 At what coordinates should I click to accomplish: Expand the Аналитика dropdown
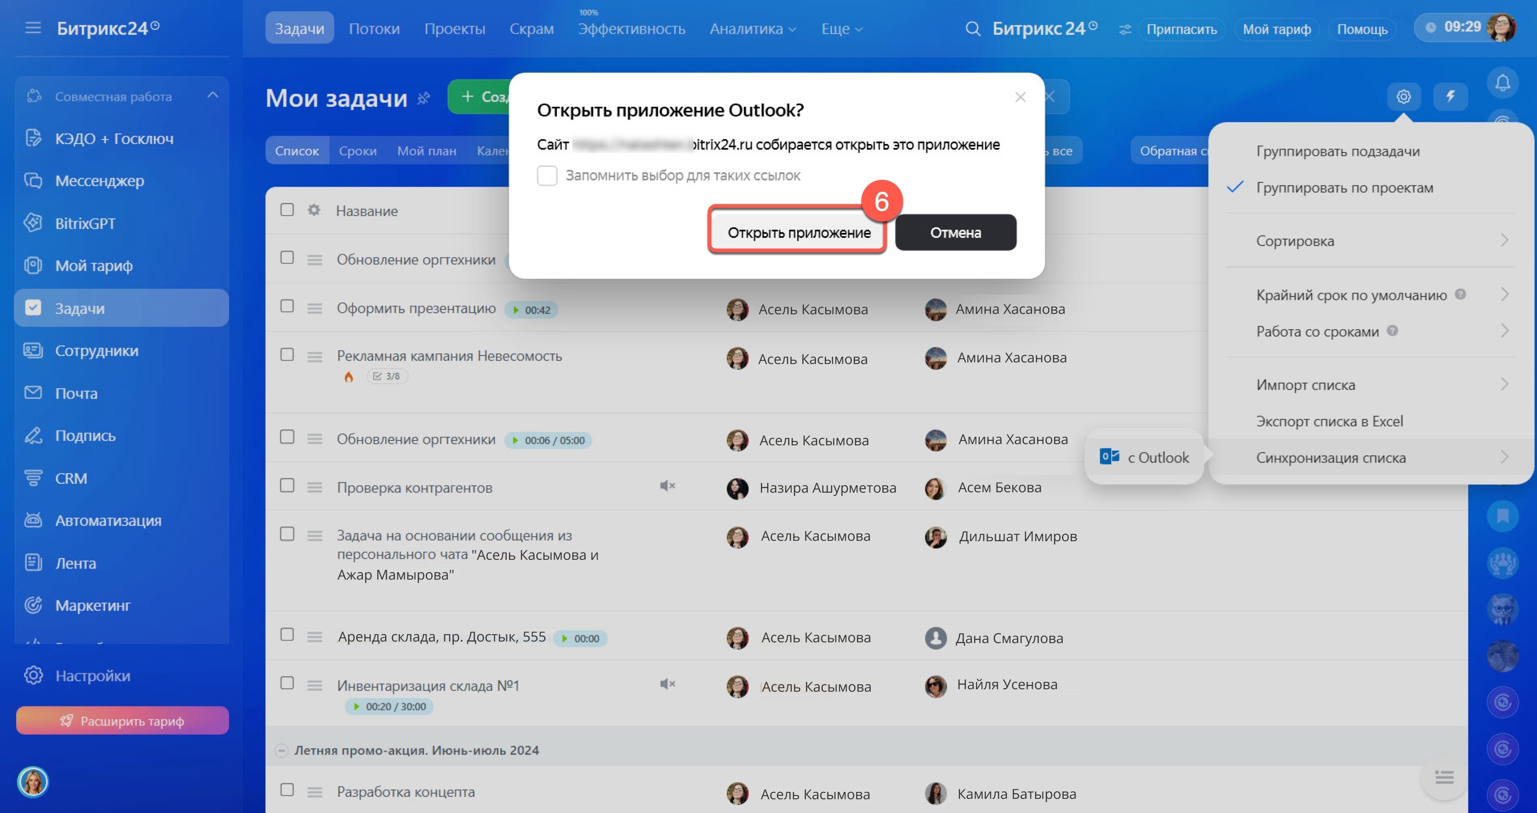(x=753, y=29)
